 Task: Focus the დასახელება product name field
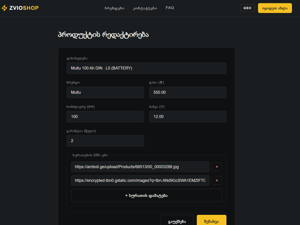146,68
